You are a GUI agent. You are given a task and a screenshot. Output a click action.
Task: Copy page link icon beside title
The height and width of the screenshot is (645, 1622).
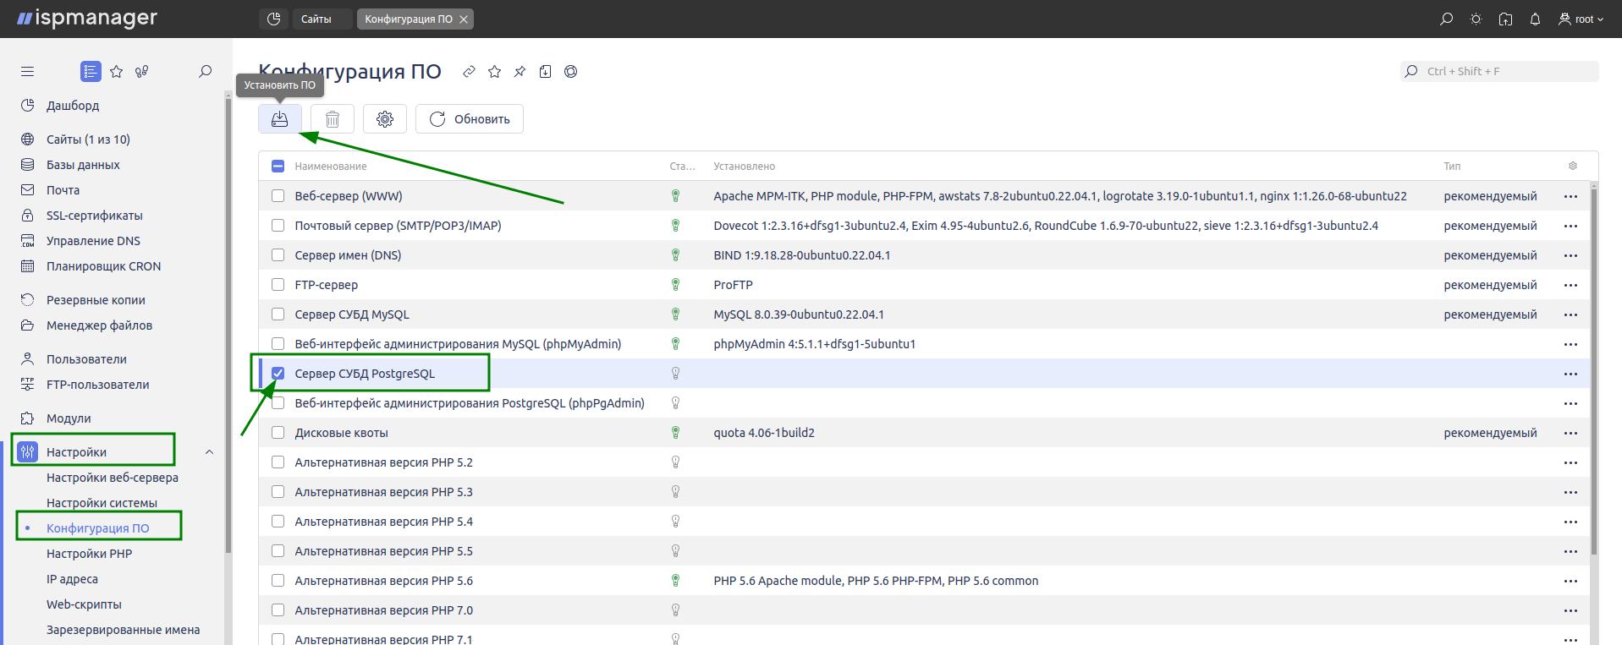tap(469, 72)
